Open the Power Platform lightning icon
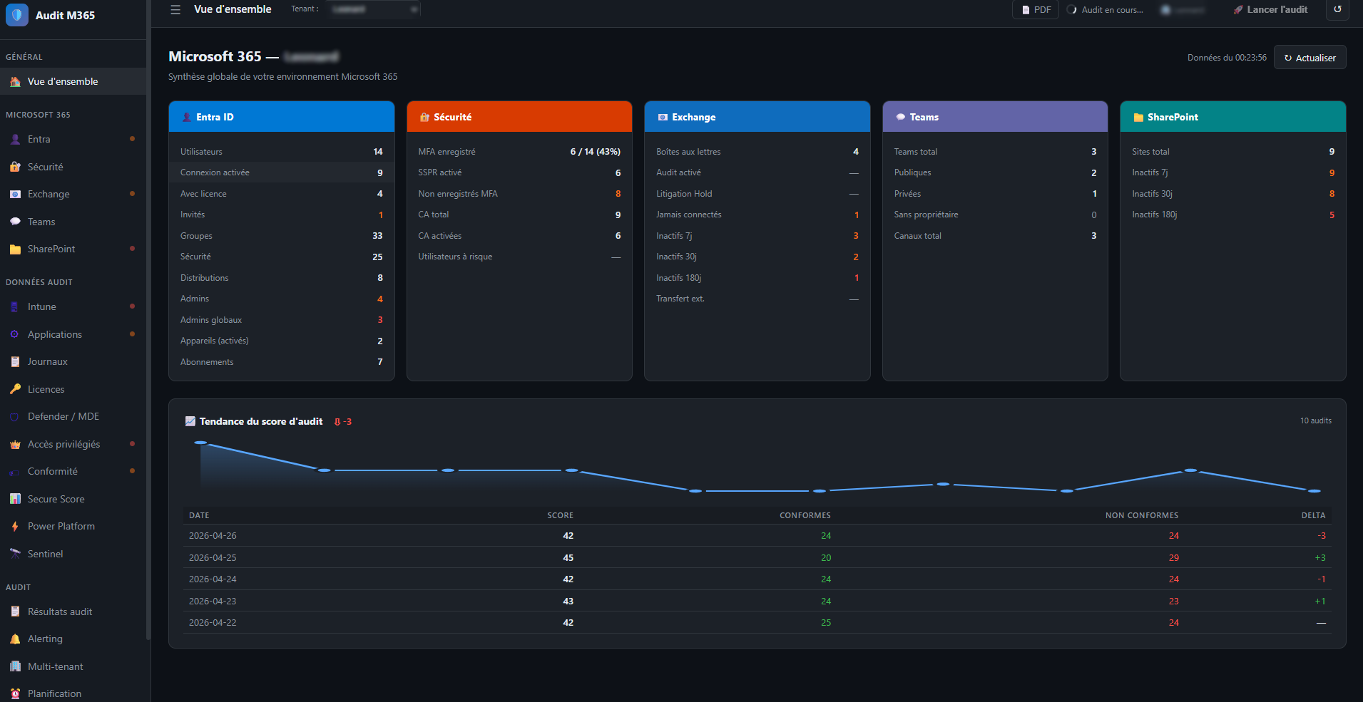 point(14,526)
